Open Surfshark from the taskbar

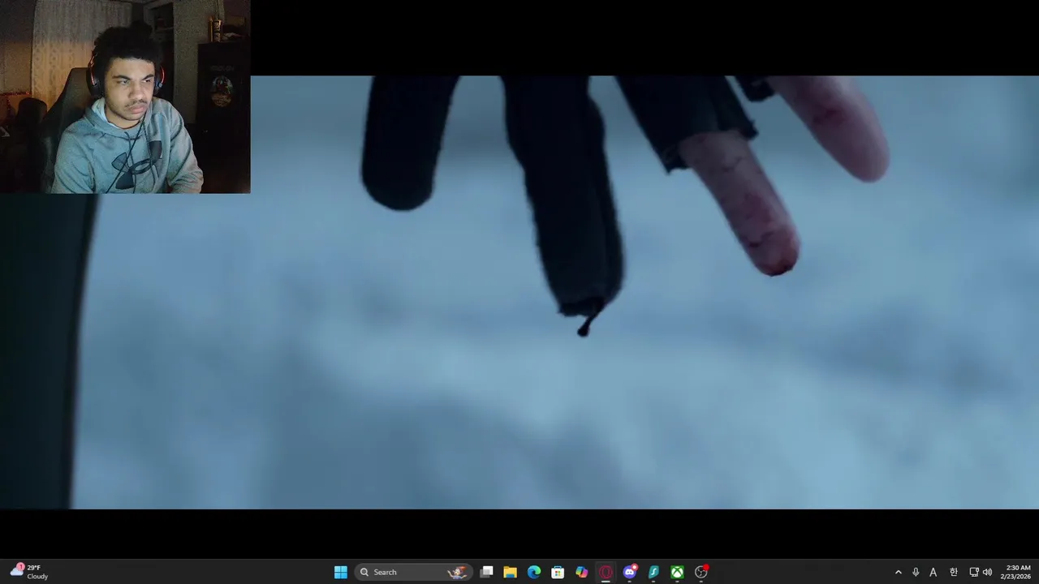pos(653,572)
